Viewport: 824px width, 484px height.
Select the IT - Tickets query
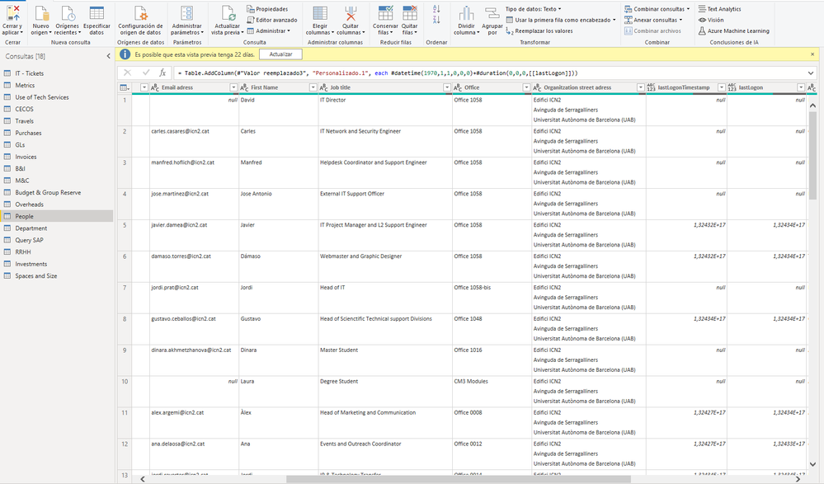point(57,73)
